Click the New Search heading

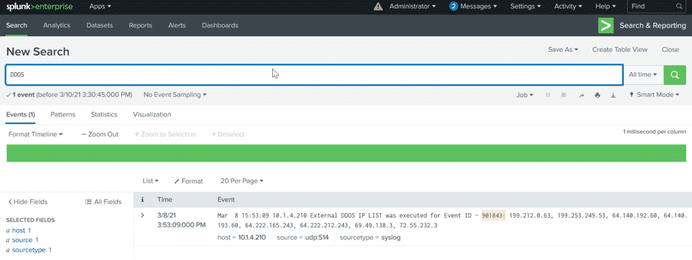[x=38, y=52]
